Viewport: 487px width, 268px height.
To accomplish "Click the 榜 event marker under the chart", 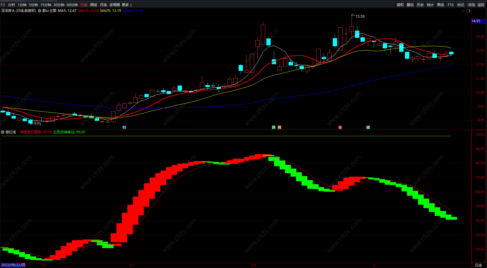I will click(279, 127).
